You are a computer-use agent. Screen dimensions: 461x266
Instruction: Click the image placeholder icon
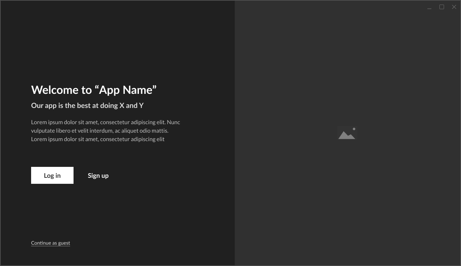[347, 133]
